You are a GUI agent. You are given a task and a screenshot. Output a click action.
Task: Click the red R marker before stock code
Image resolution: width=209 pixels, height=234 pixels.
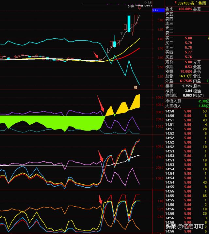[176, 3]
